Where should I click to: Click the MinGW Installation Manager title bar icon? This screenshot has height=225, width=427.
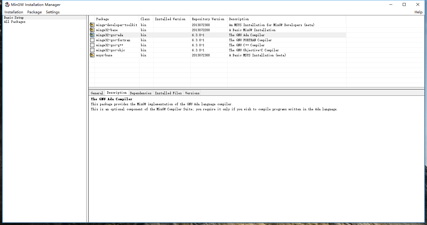(7, 4)
